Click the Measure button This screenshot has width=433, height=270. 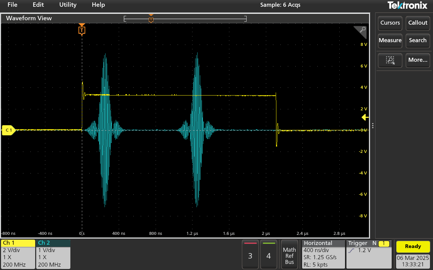[390, 40]
